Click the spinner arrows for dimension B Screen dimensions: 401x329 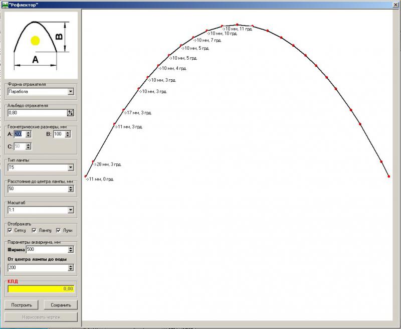pyautogui.click(x=68, y=134)
